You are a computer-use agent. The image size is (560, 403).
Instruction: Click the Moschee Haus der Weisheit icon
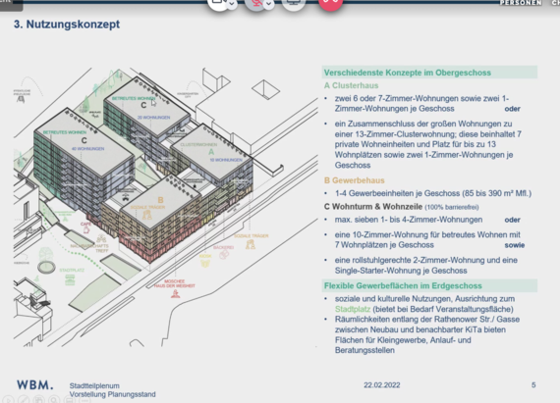[175, 294]
